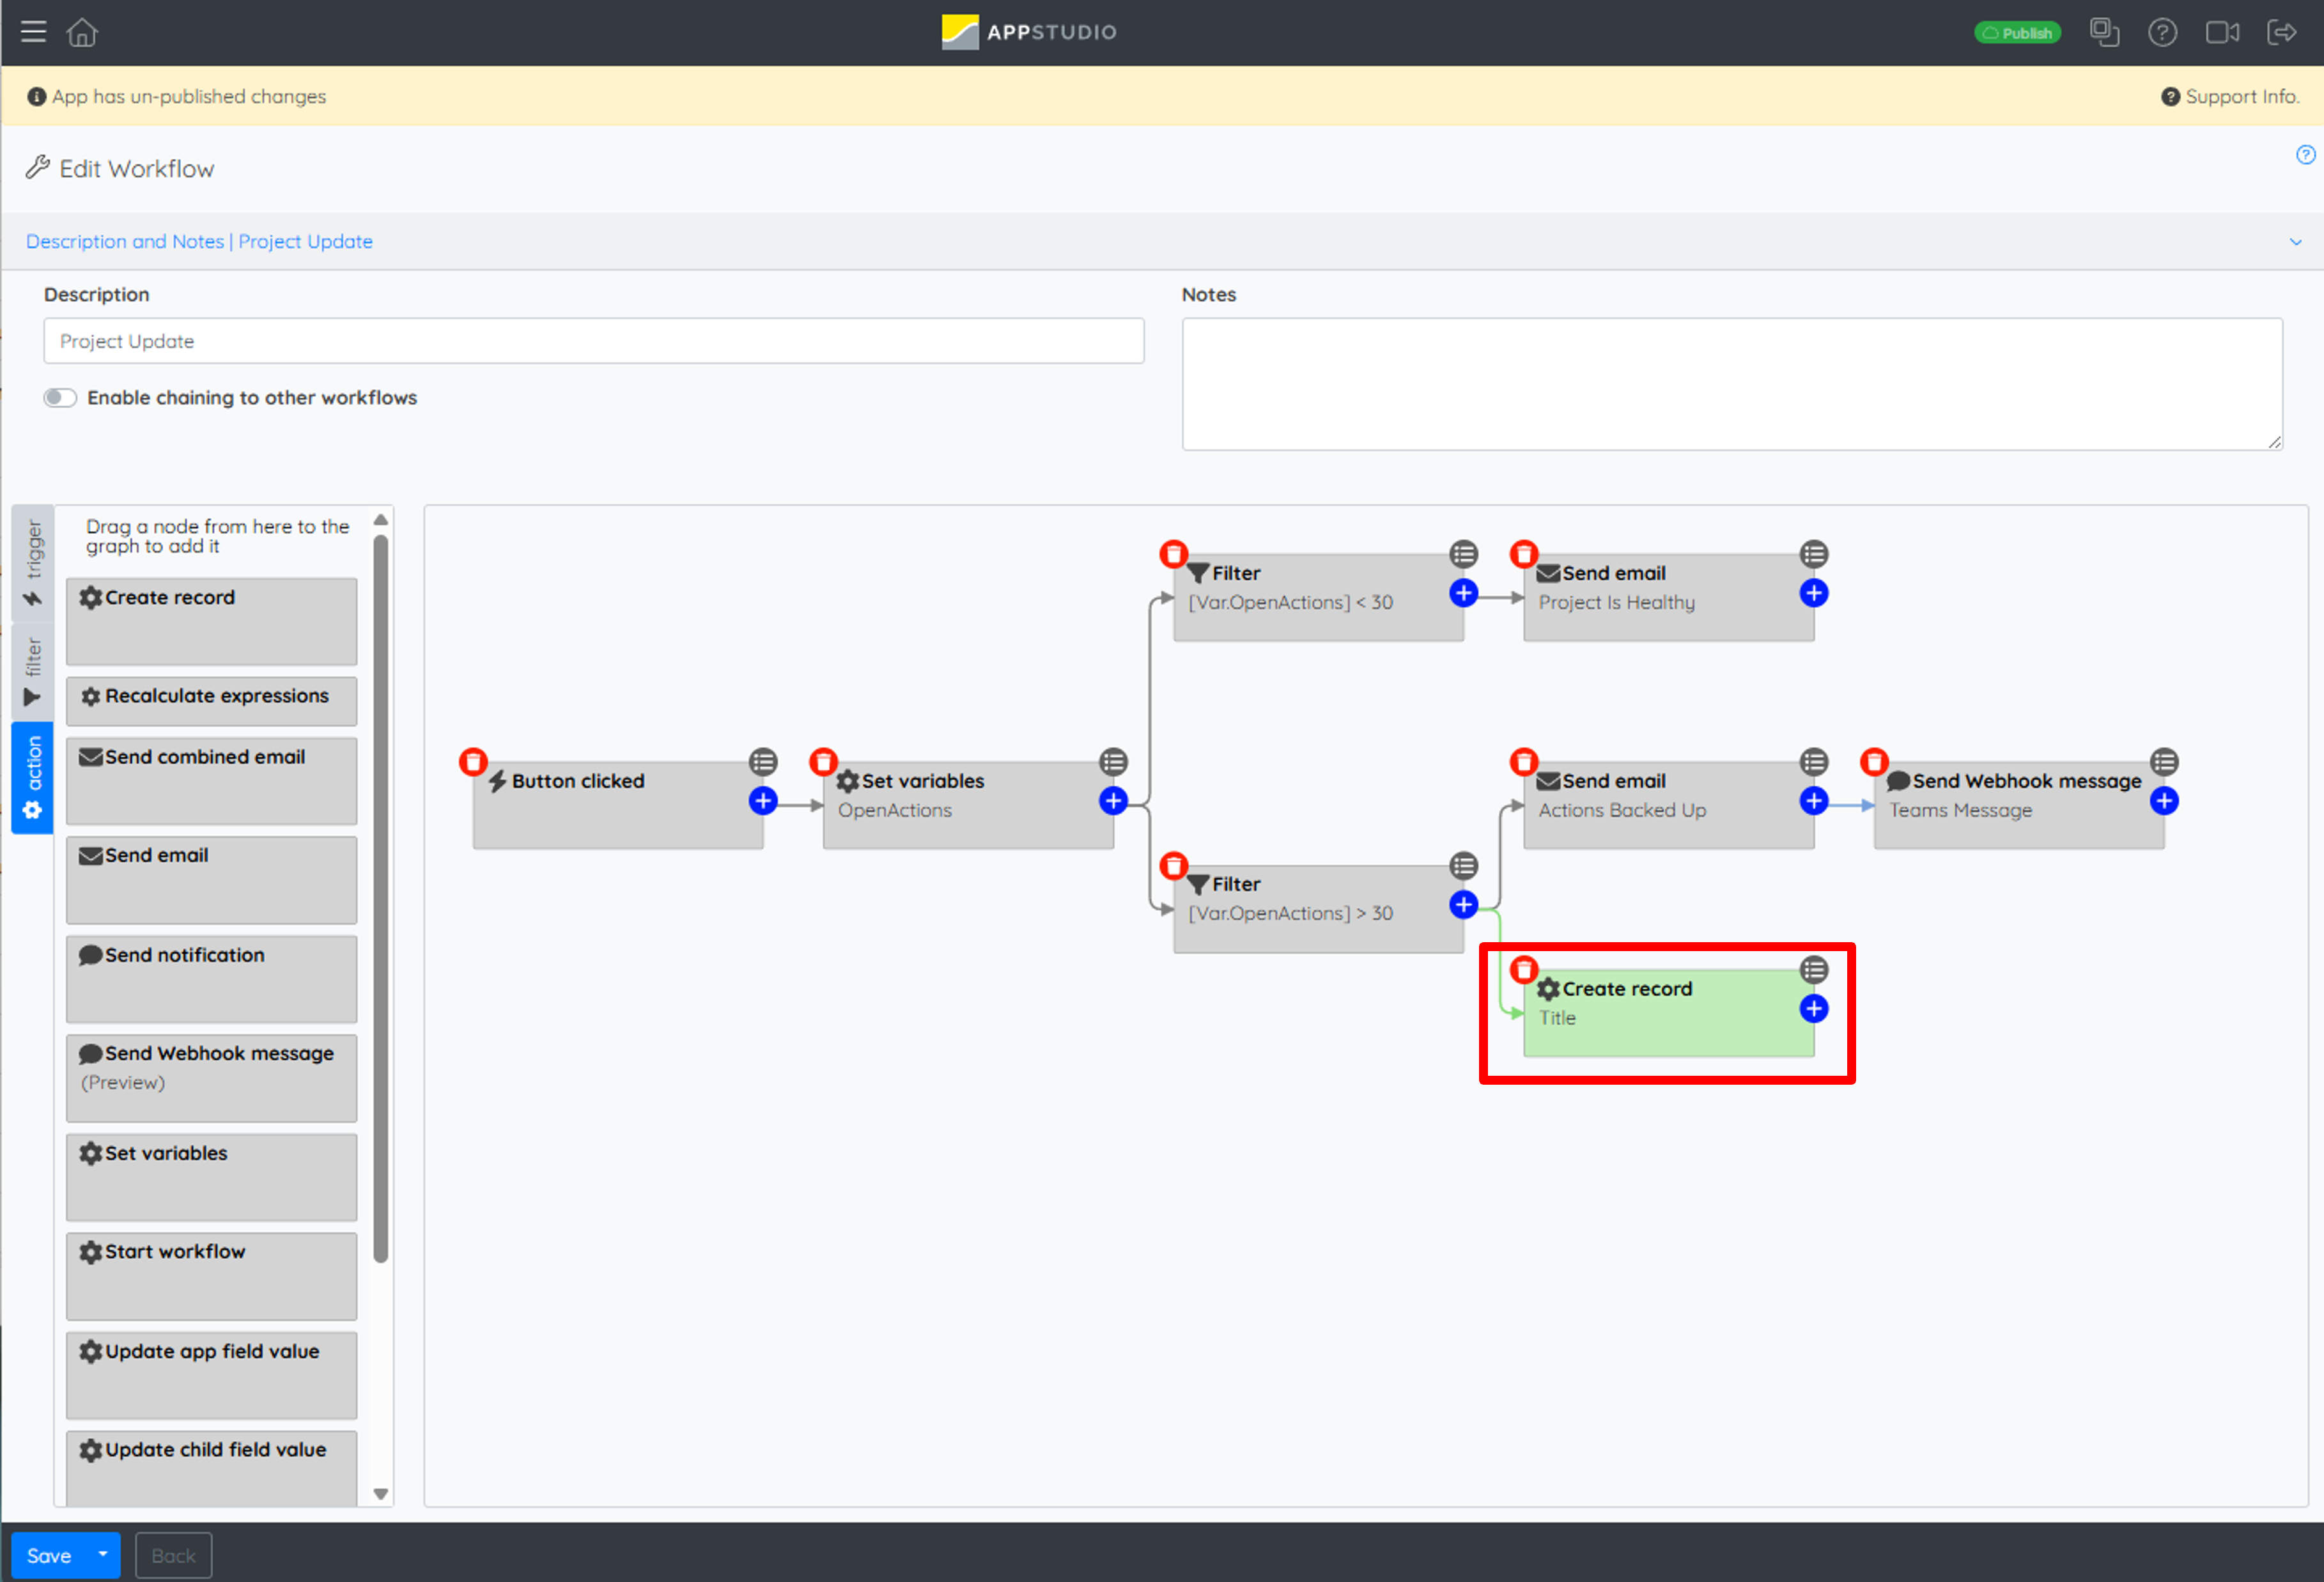Image resolution: width=2324 pixels, height=1582 pixels.
Task: Click the log out icon in header
Action: [x=2282, y=32]
